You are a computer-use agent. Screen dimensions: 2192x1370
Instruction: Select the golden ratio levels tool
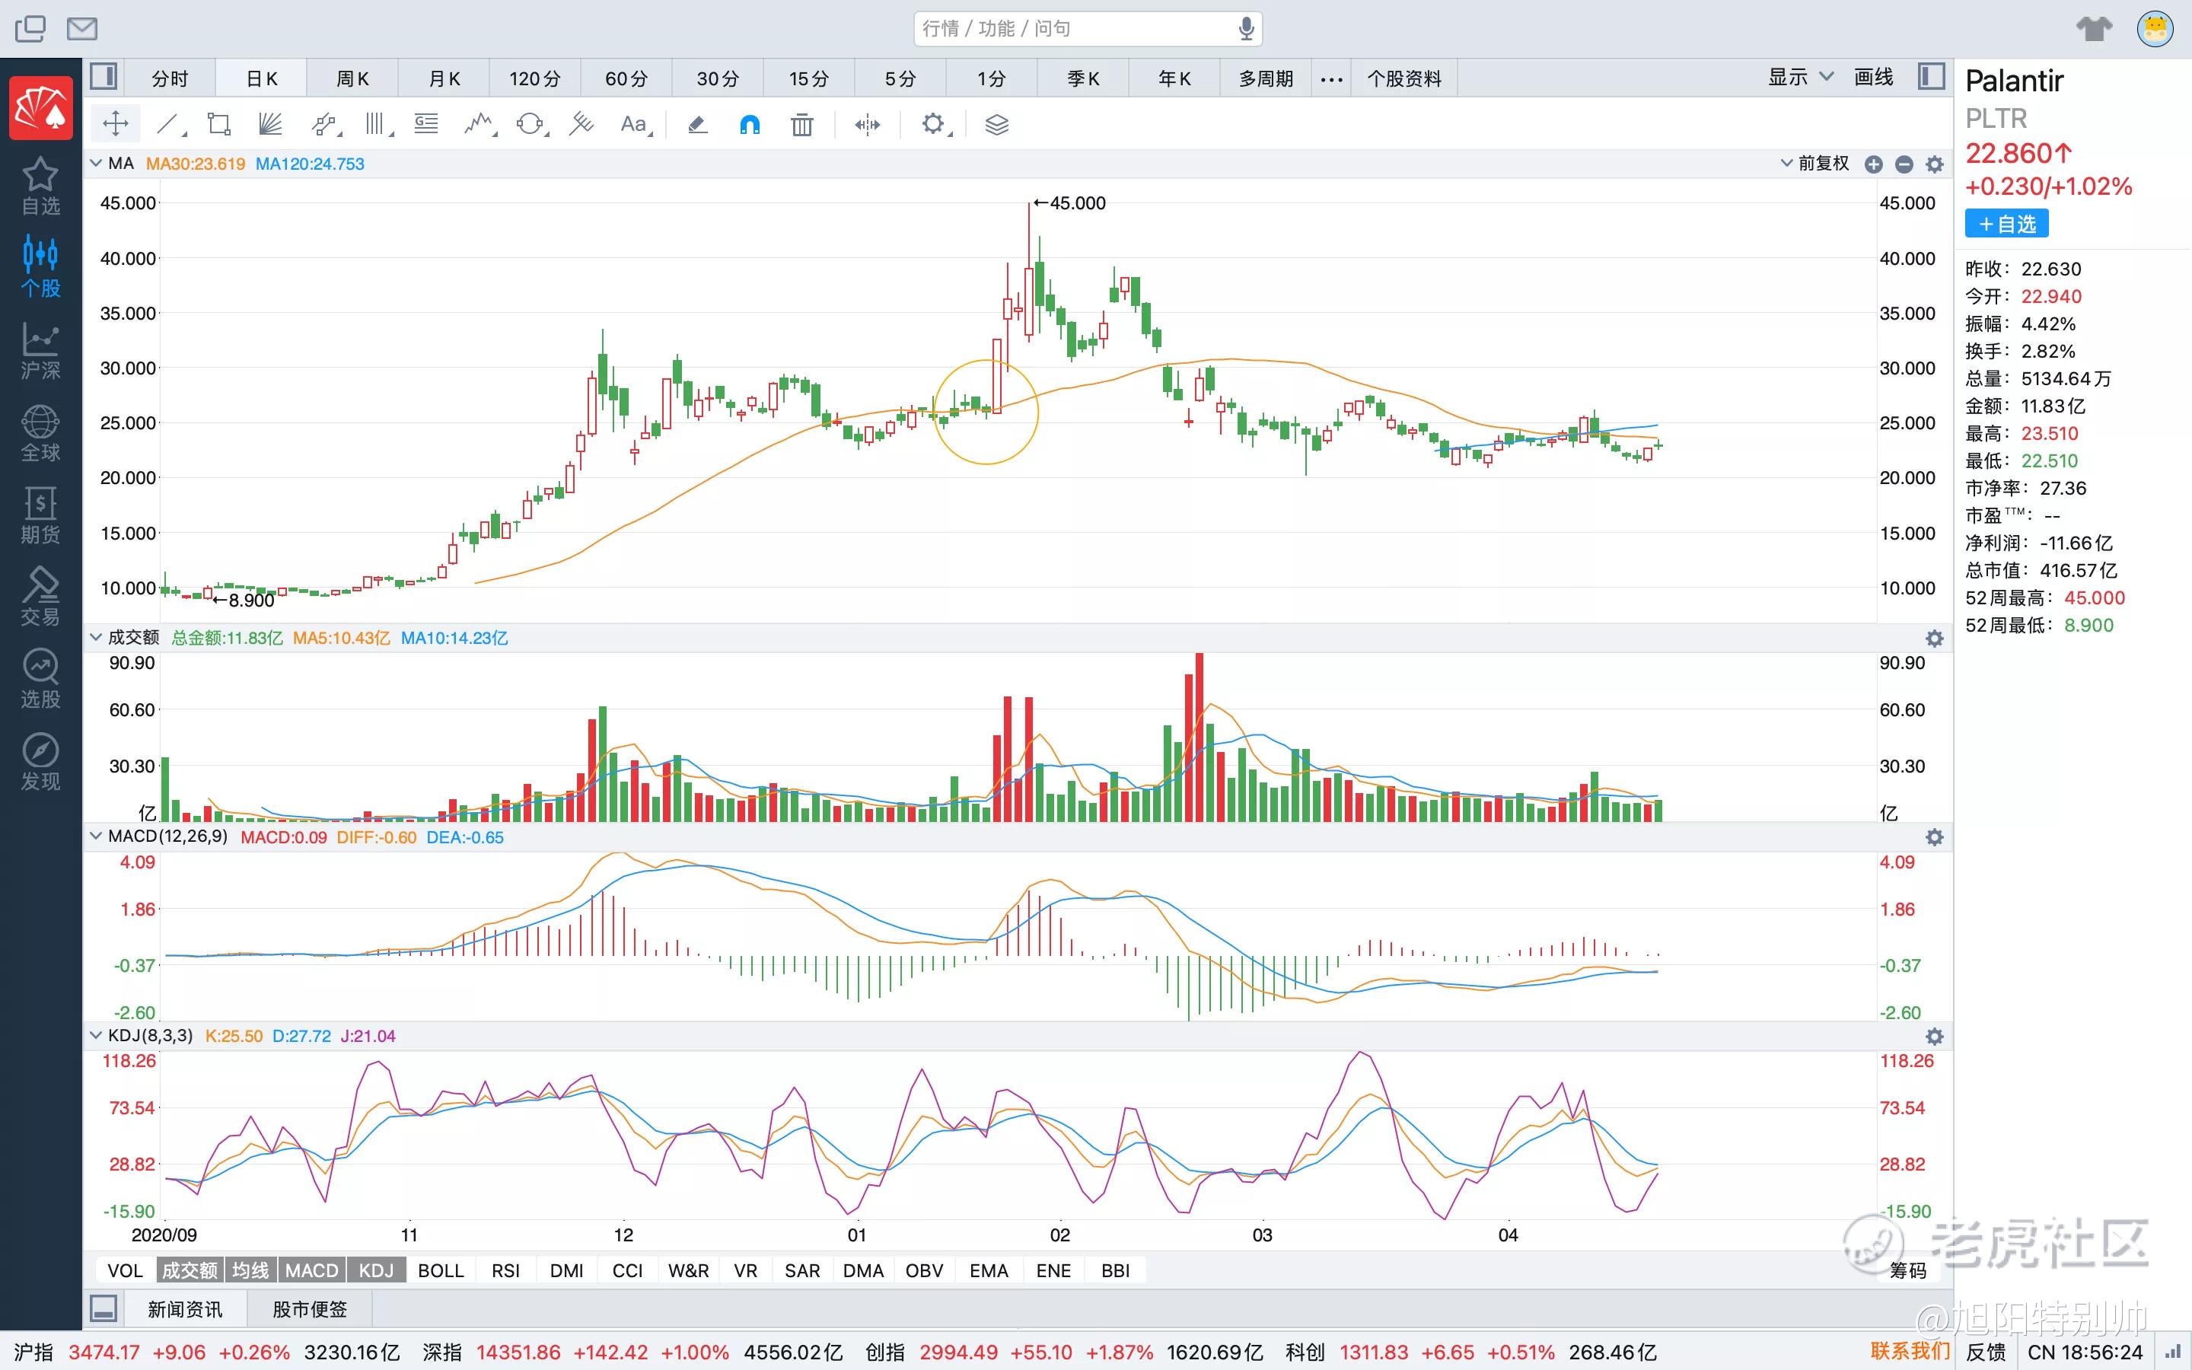tap(425, 124)
